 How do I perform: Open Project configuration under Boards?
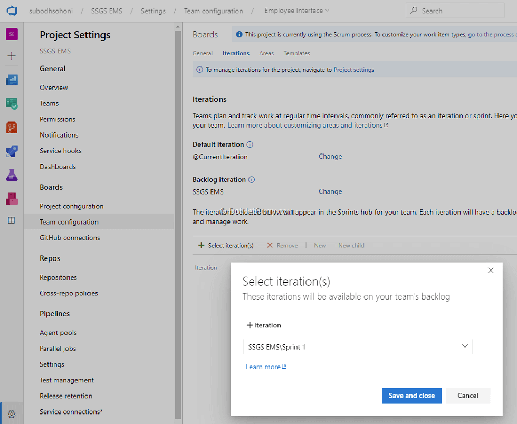point(72,206)
